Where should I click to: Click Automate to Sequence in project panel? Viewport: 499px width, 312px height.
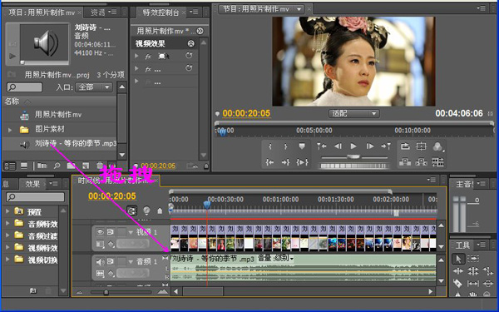(42, 166)
